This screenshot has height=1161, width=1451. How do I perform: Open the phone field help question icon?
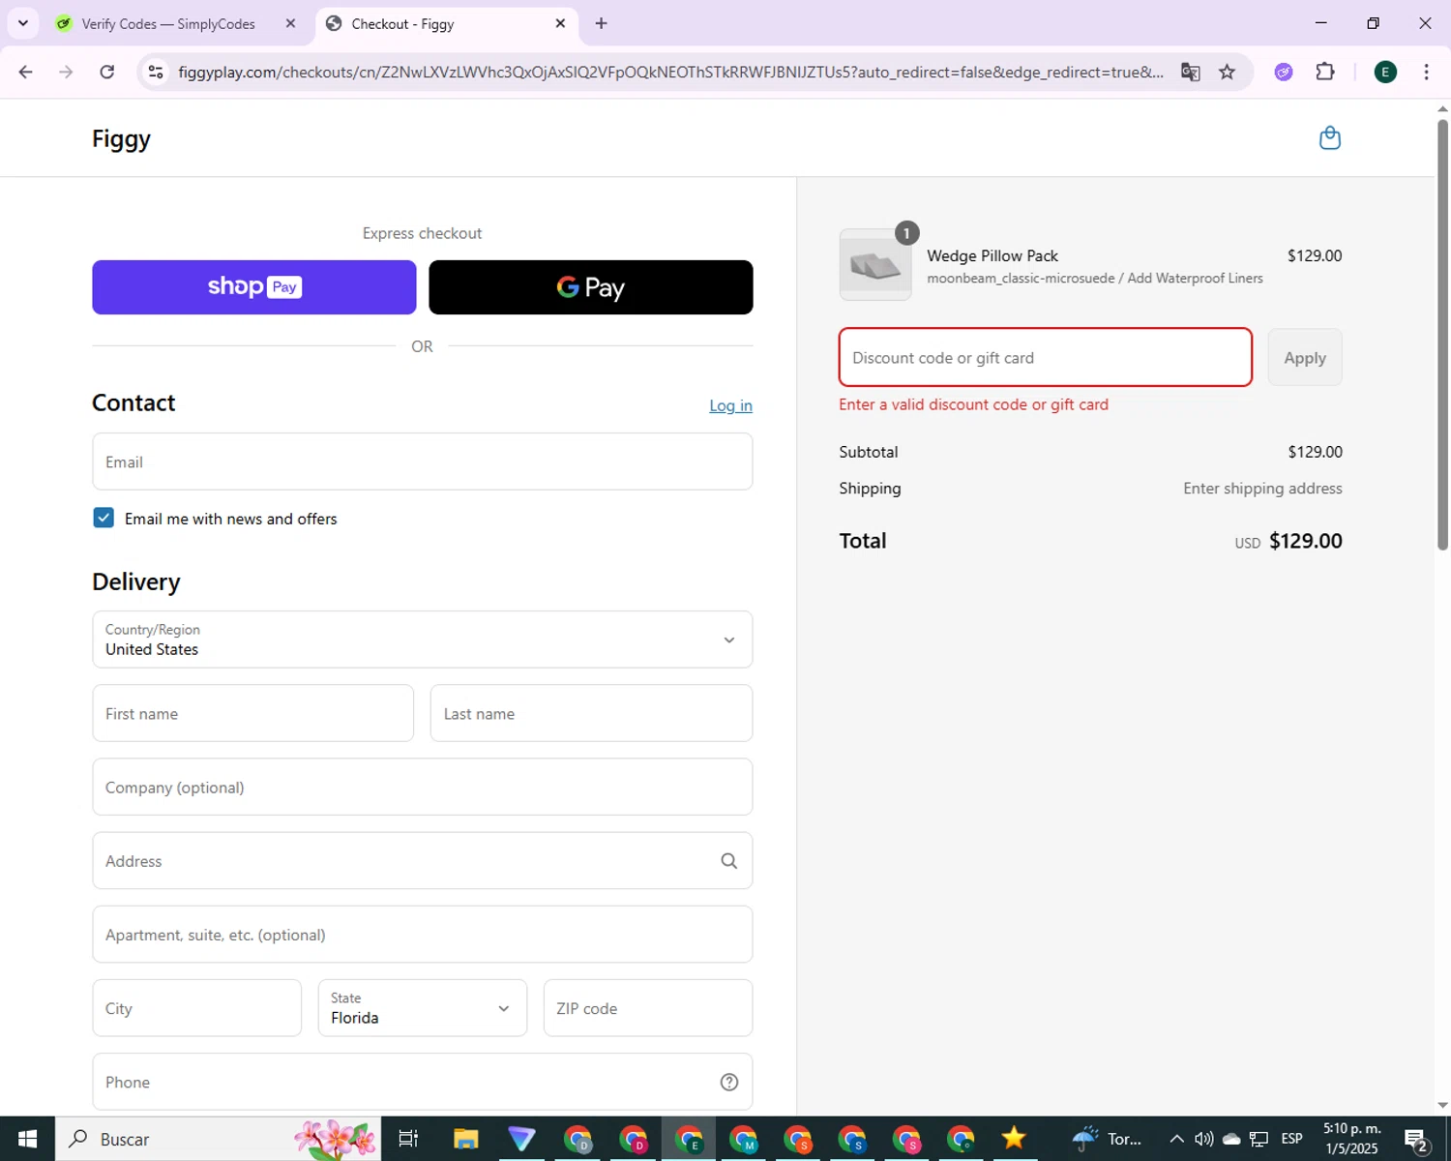pos(728,1082)
